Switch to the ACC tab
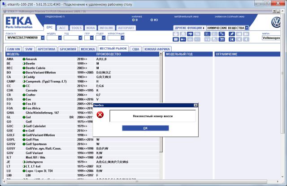The height and width of the screenshot is (186, 287). [62, 28]
